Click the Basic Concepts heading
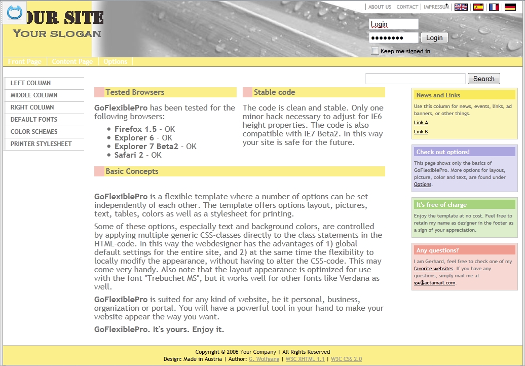Viewport: 525px width, 366px height. (132, 171)
